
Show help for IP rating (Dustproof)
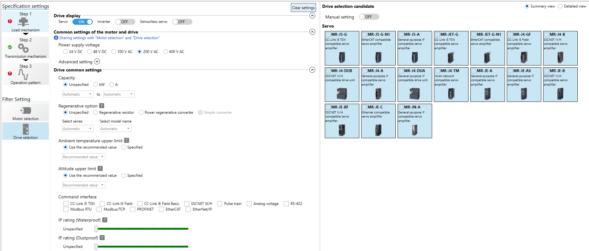pyautogui.click(x=102, y=238)
